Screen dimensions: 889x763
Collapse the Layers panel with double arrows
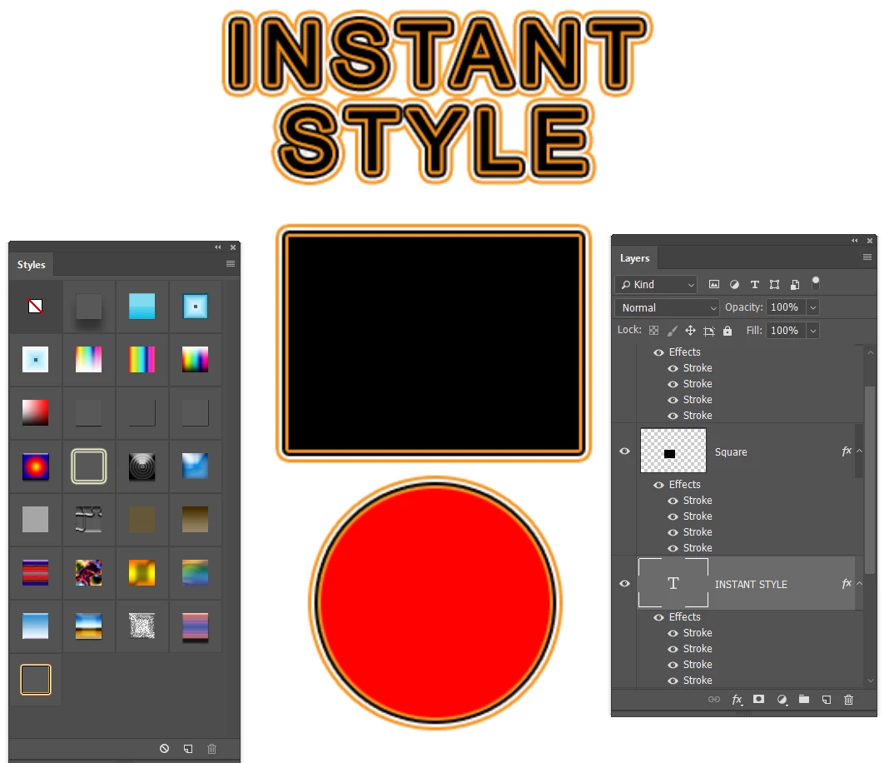coord(854,241)
